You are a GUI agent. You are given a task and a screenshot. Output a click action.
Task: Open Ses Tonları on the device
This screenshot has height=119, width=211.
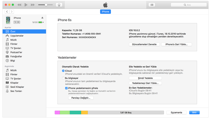click(24, 91)
